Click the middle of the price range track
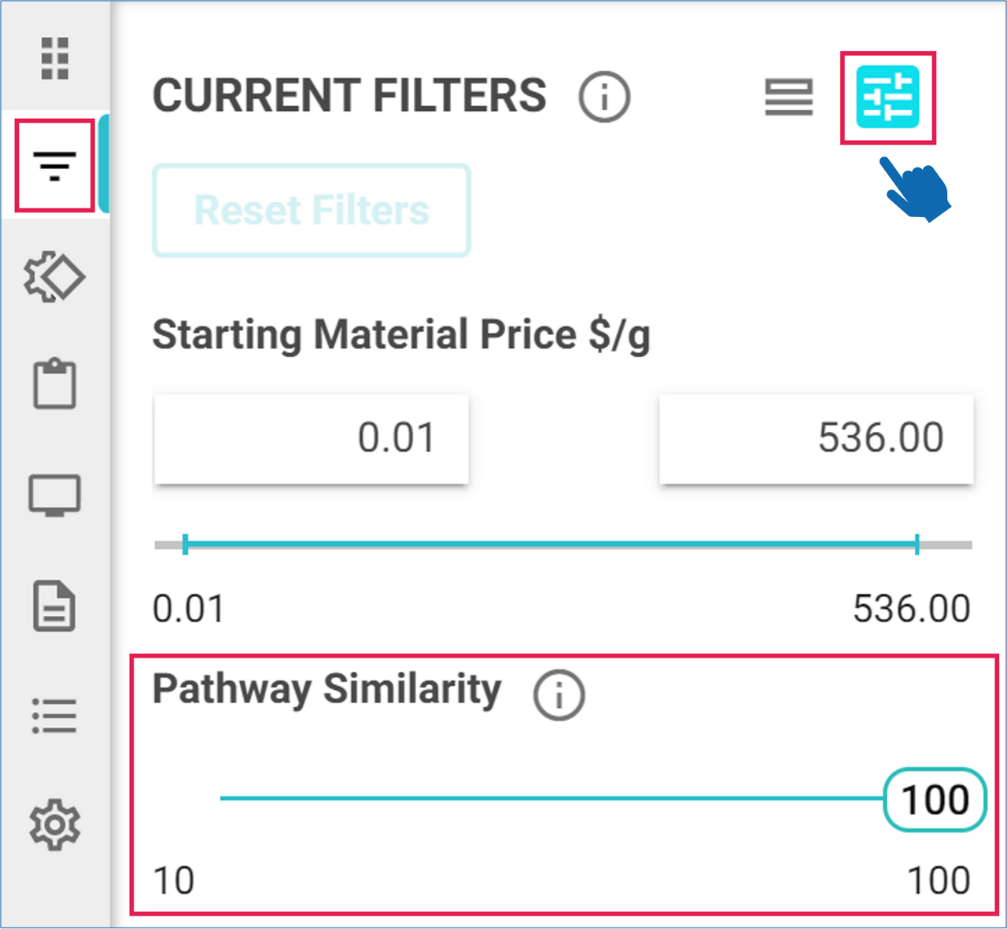1007x929 pixels. [x=551, y=544]
